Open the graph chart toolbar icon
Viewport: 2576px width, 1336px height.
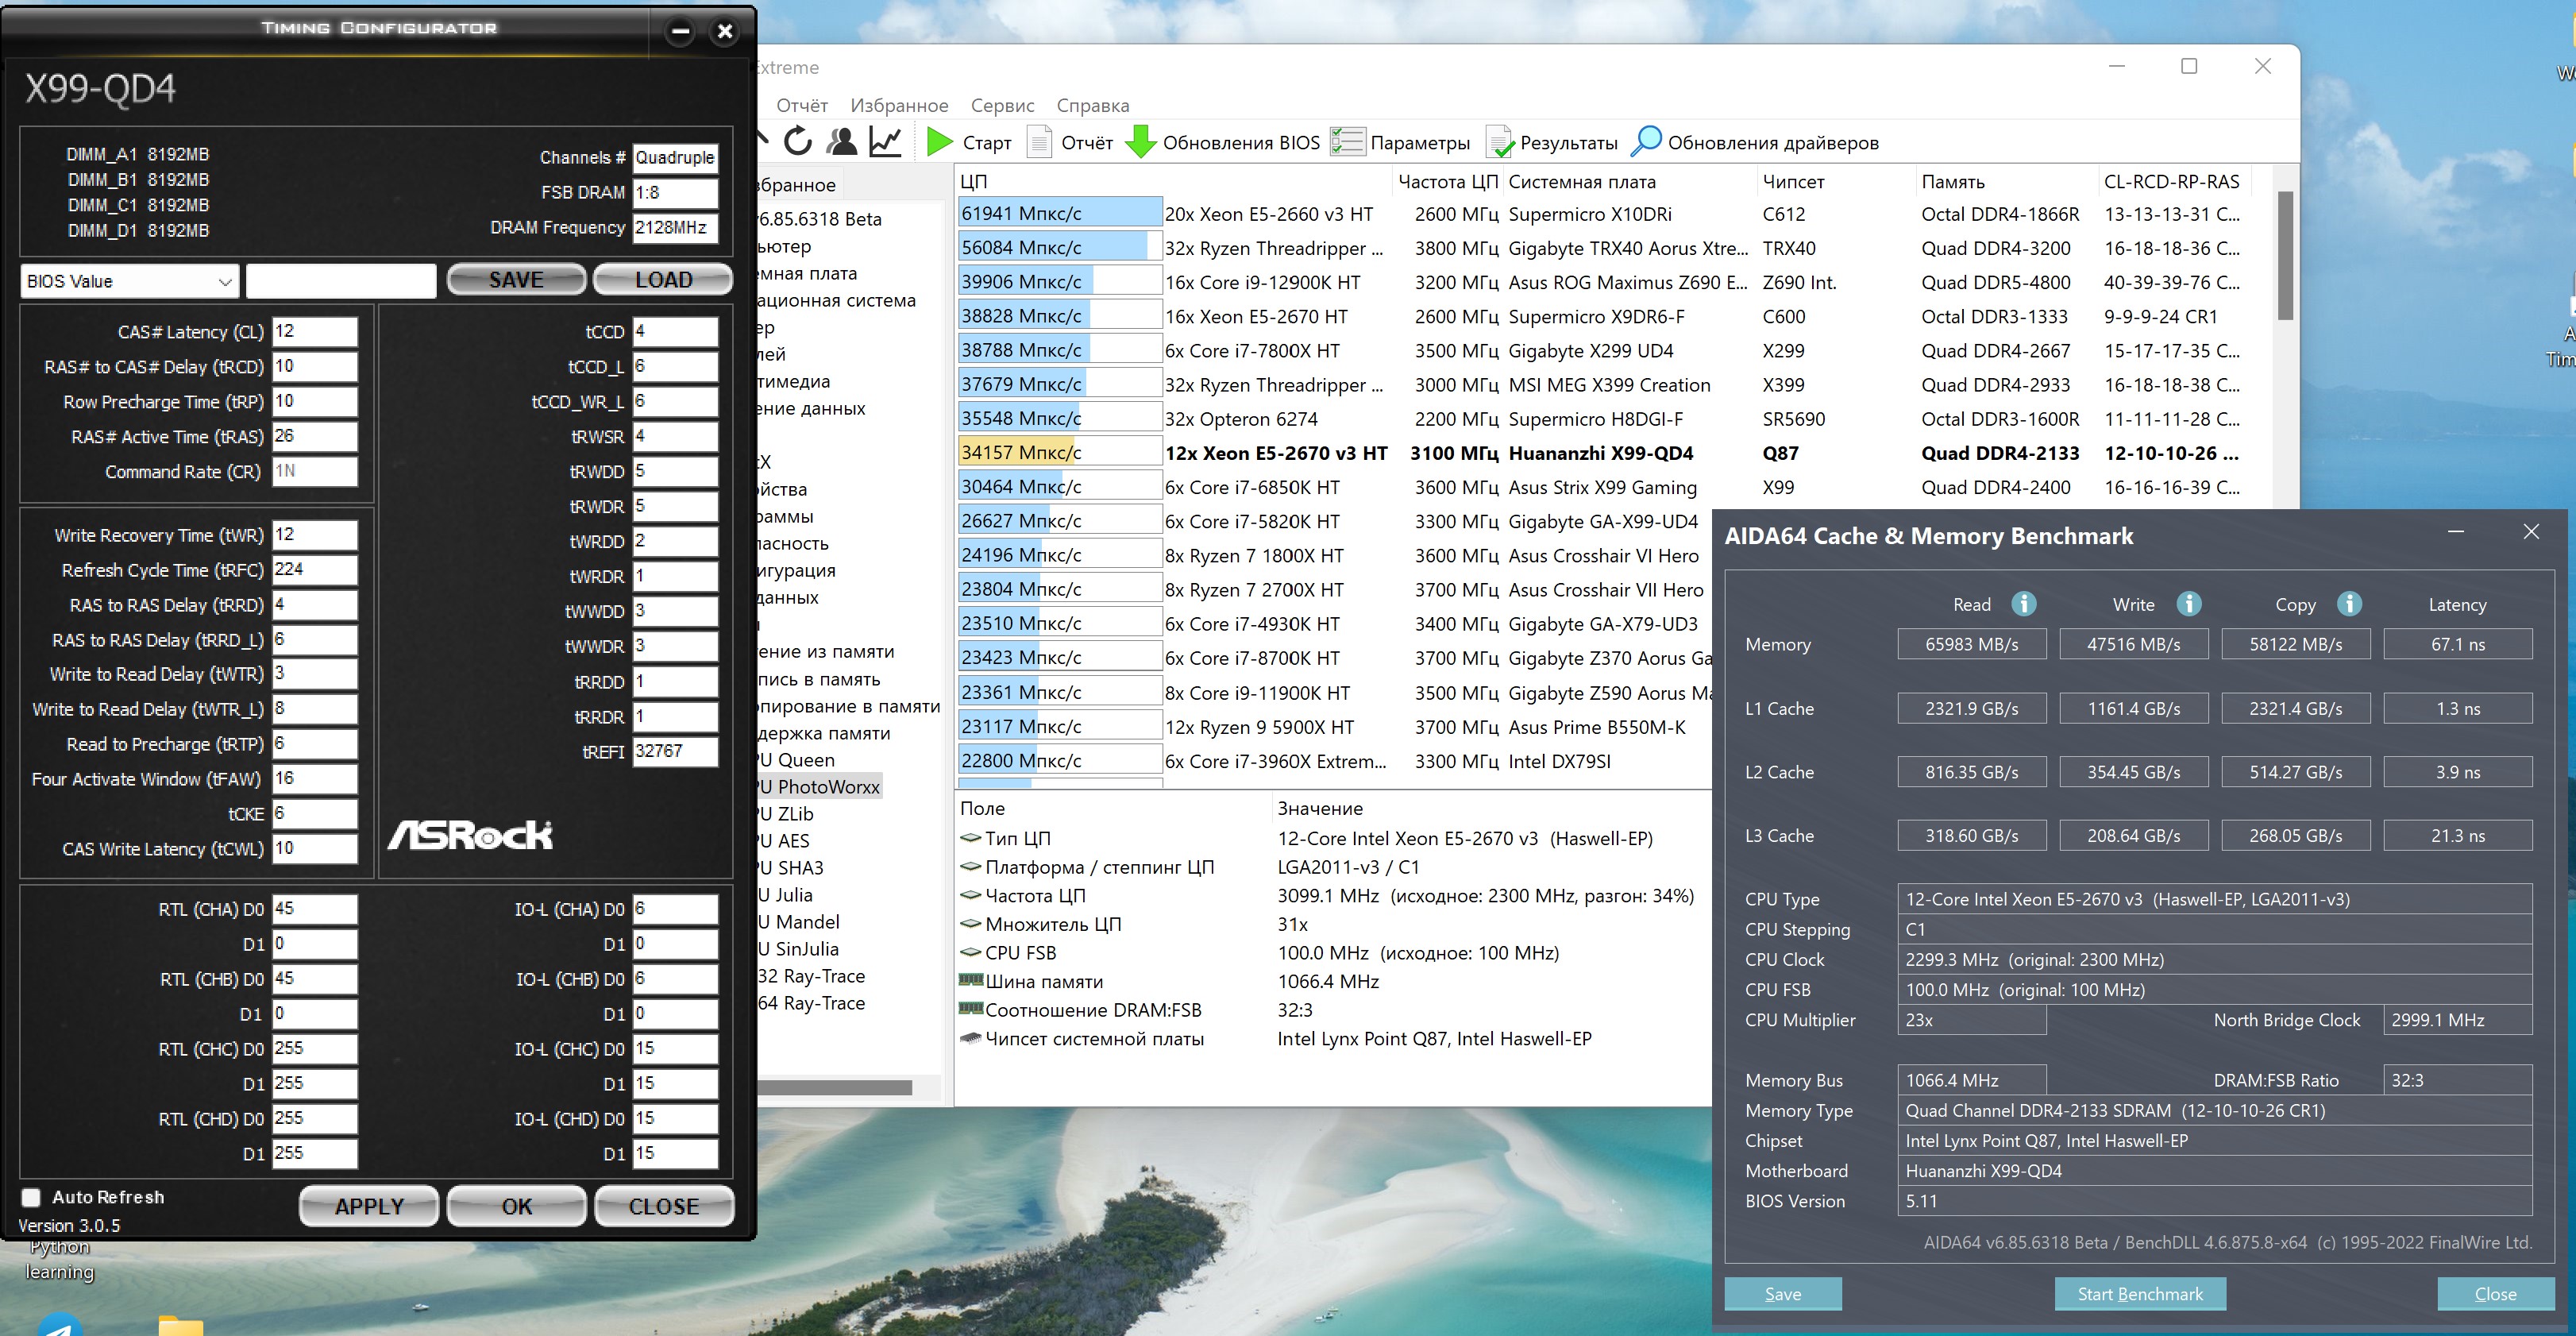click(885, 142)
